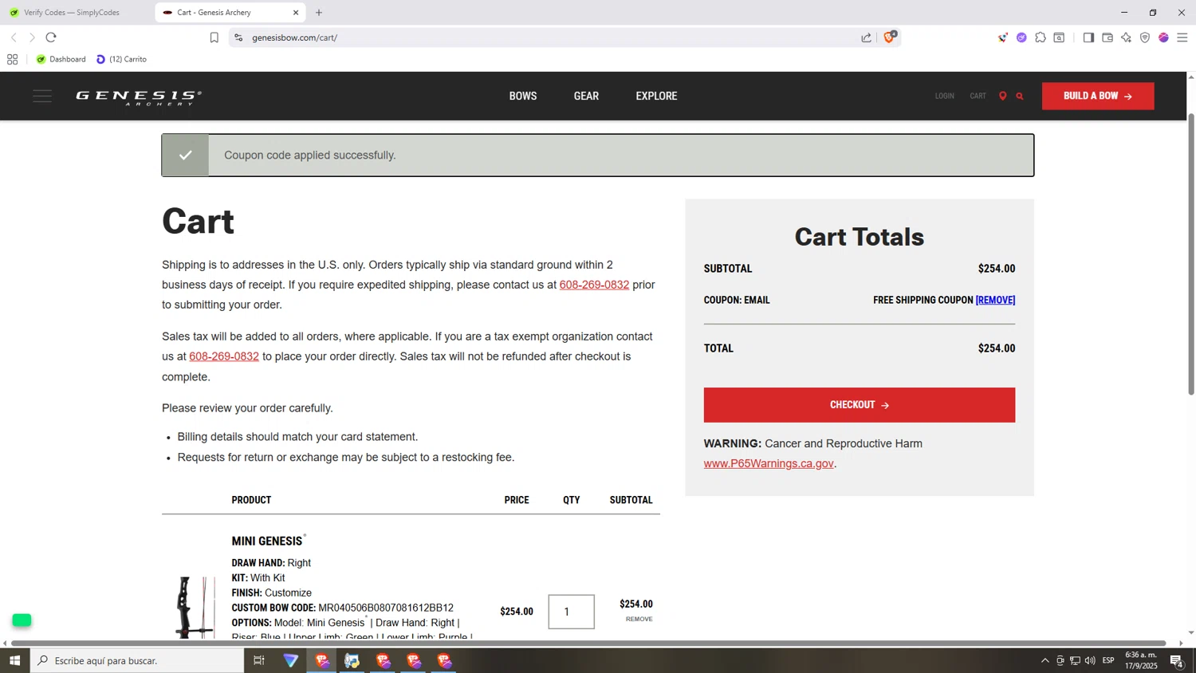
Task: Open the new tab plus button
Action: pyautogui.click(x=319, y=13)
